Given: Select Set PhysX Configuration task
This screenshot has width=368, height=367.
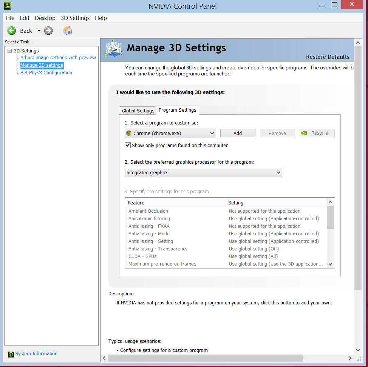Looking at the screenshot, I should pyautogui.click(x=46, y=73).
